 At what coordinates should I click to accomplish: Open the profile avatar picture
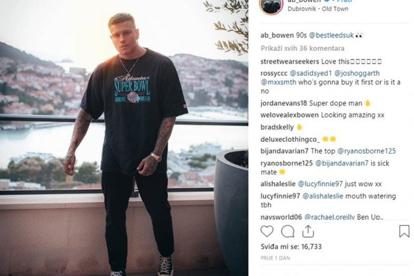pyautogui.click(x=271, y=6)
